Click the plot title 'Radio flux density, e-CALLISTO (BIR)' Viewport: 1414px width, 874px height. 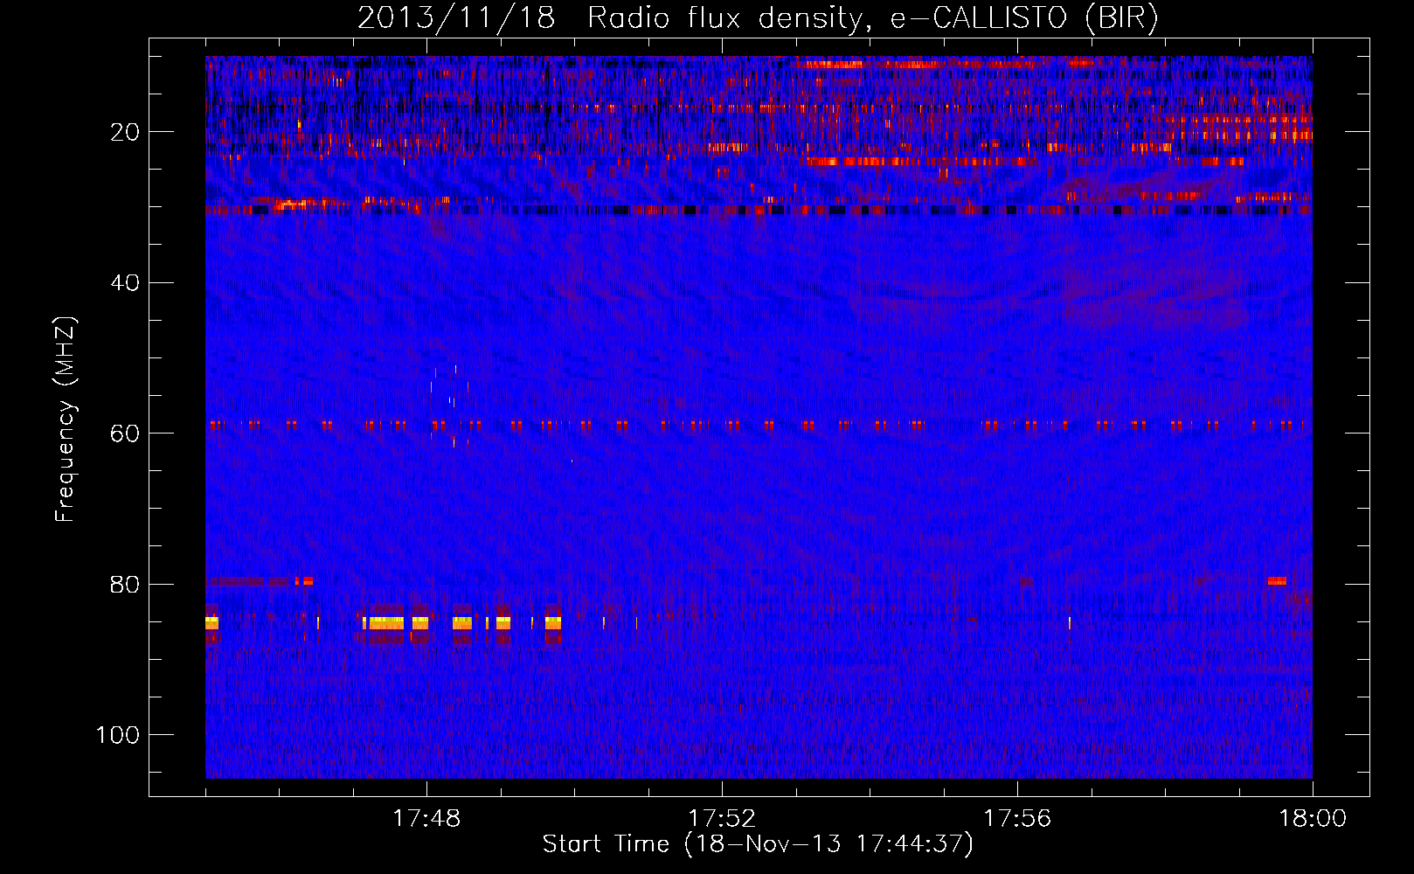(x=872, y=18)
